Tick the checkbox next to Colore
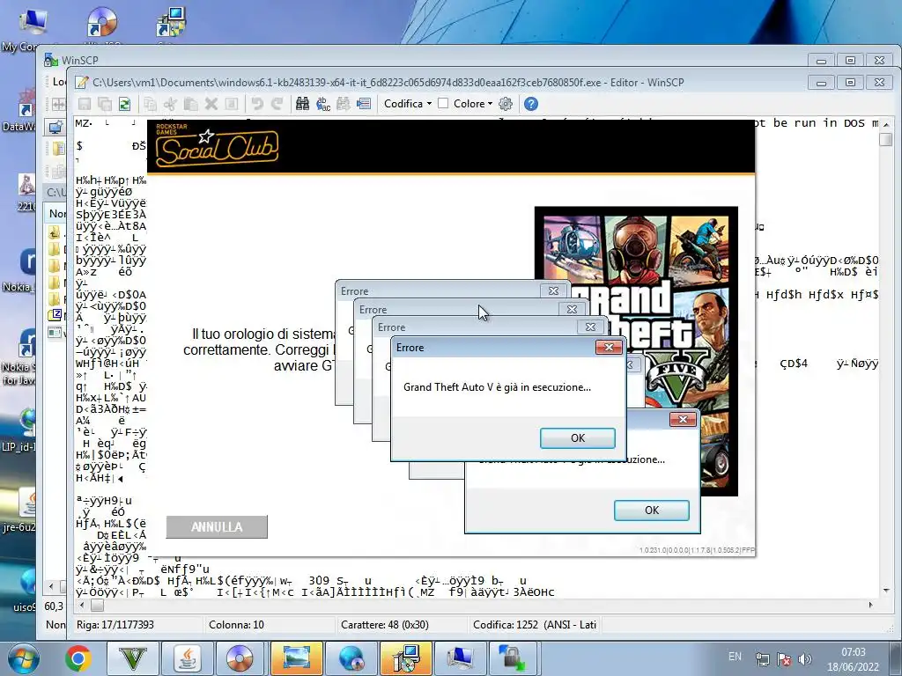Viewport: 902px width, 676px height. click(443, 104)
